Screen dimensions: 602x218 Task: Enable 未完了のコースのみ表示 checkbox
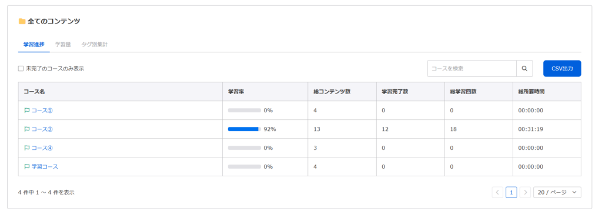click(21, 69)
